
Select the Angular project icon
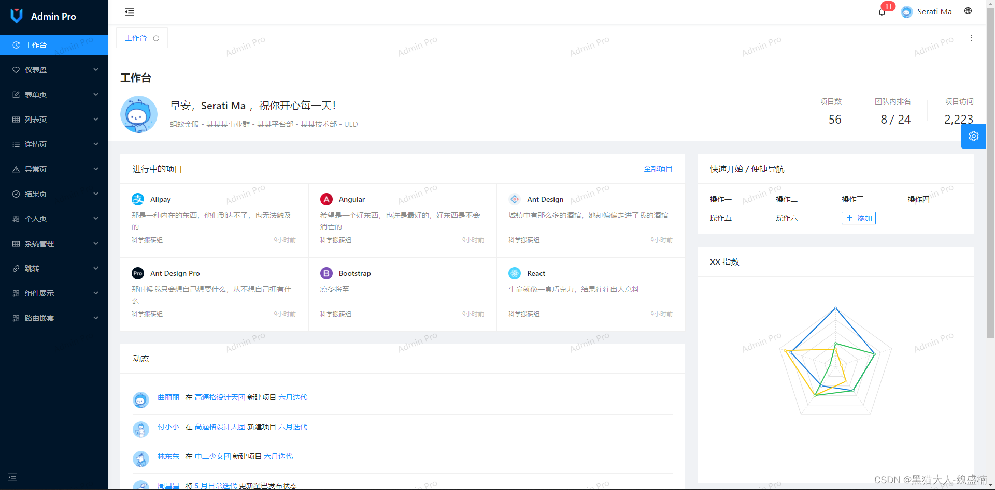tap(326, 199)
